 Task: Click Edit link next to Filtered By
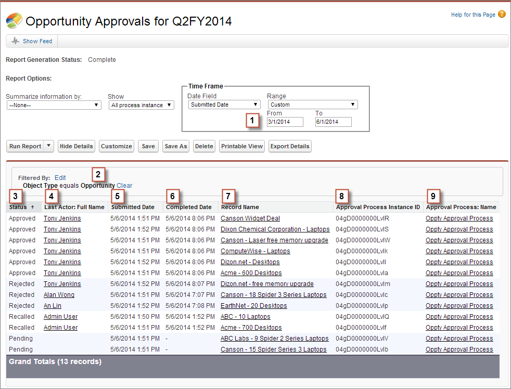pyautogui.click(x=60, y=177)
